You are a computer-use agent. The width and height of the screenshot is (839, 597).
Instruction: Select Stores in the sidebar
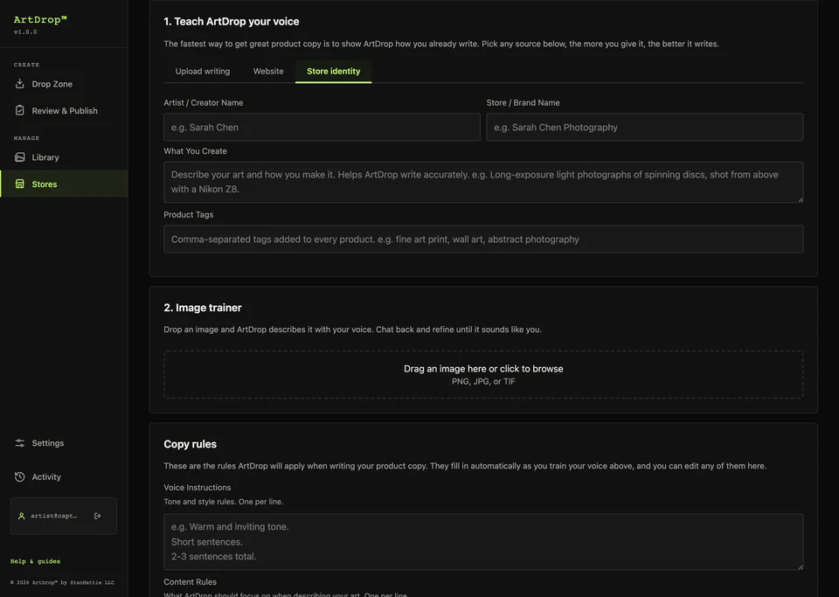coord(64,184)
